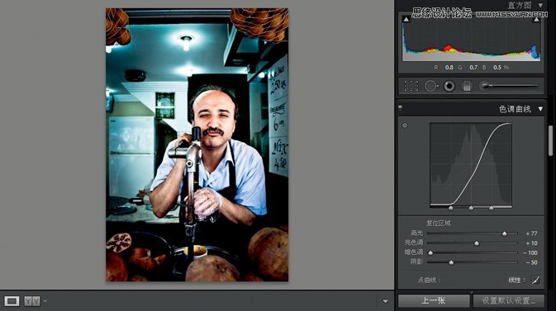
Task: Collapse the 直方图 histogram panel
Action: tap(540, 5)
